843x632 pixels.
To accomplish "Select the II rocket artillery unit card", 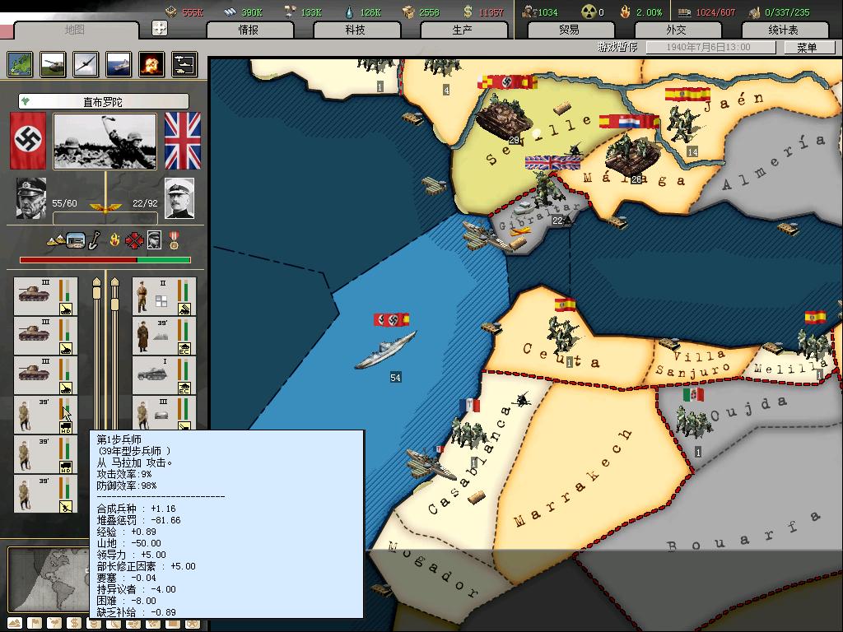I will [x=165, y=296].
